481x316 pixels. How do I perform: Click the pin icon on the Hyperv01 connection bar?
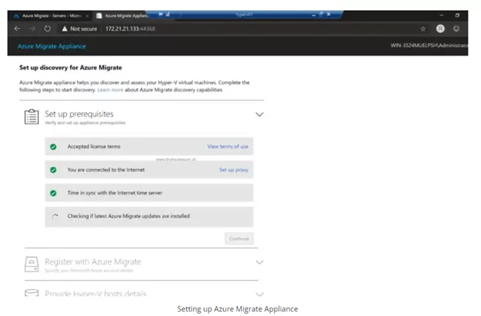[x=161, y=14]
